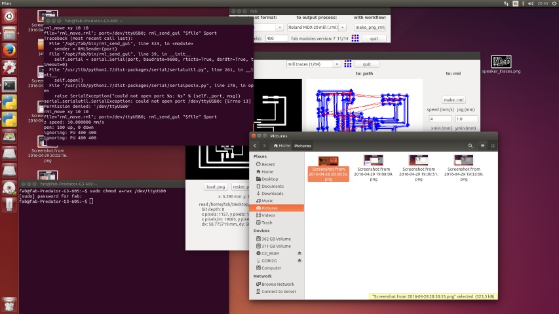
Task: Open the input format dropdown arrow
Action: [x=279, y=27]
